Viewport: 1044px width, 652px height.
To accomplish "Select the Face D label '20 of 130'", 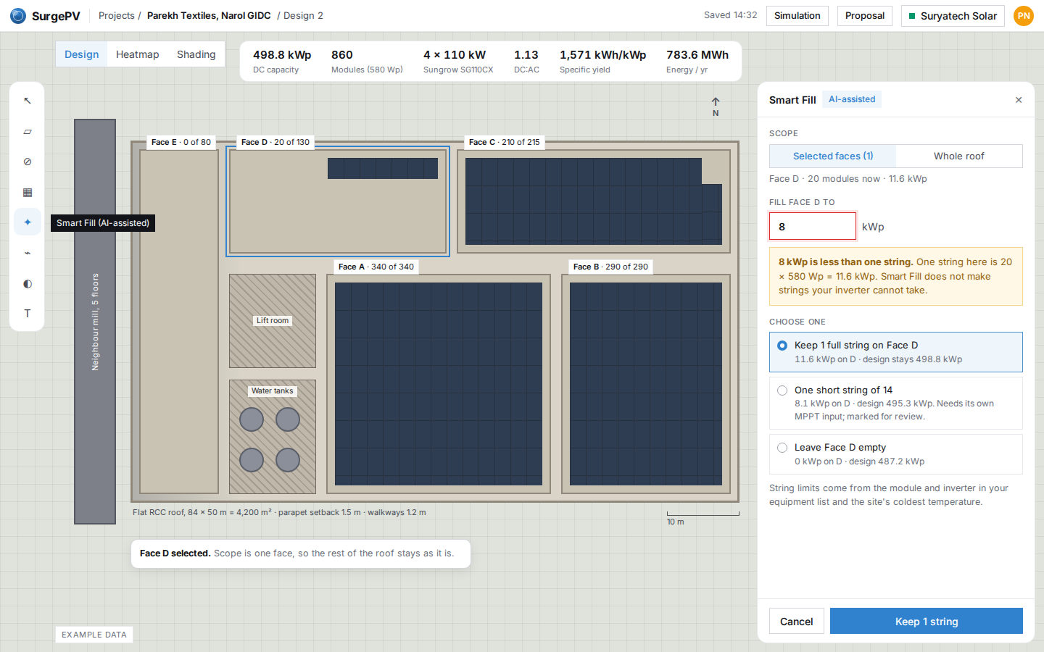I will pos(275,143).
